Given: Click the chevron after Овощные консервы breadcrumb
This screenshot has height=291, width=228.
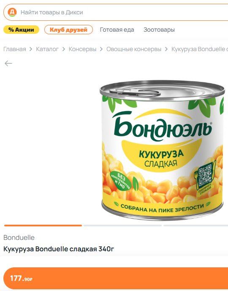Looking at the screenshot, I should point(166,49).
